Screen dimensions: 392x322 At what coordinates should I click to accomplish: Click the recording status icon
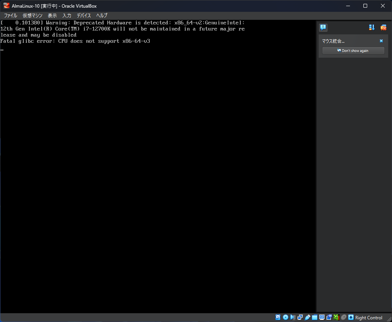pyautogui.click(x=329, y=317)
